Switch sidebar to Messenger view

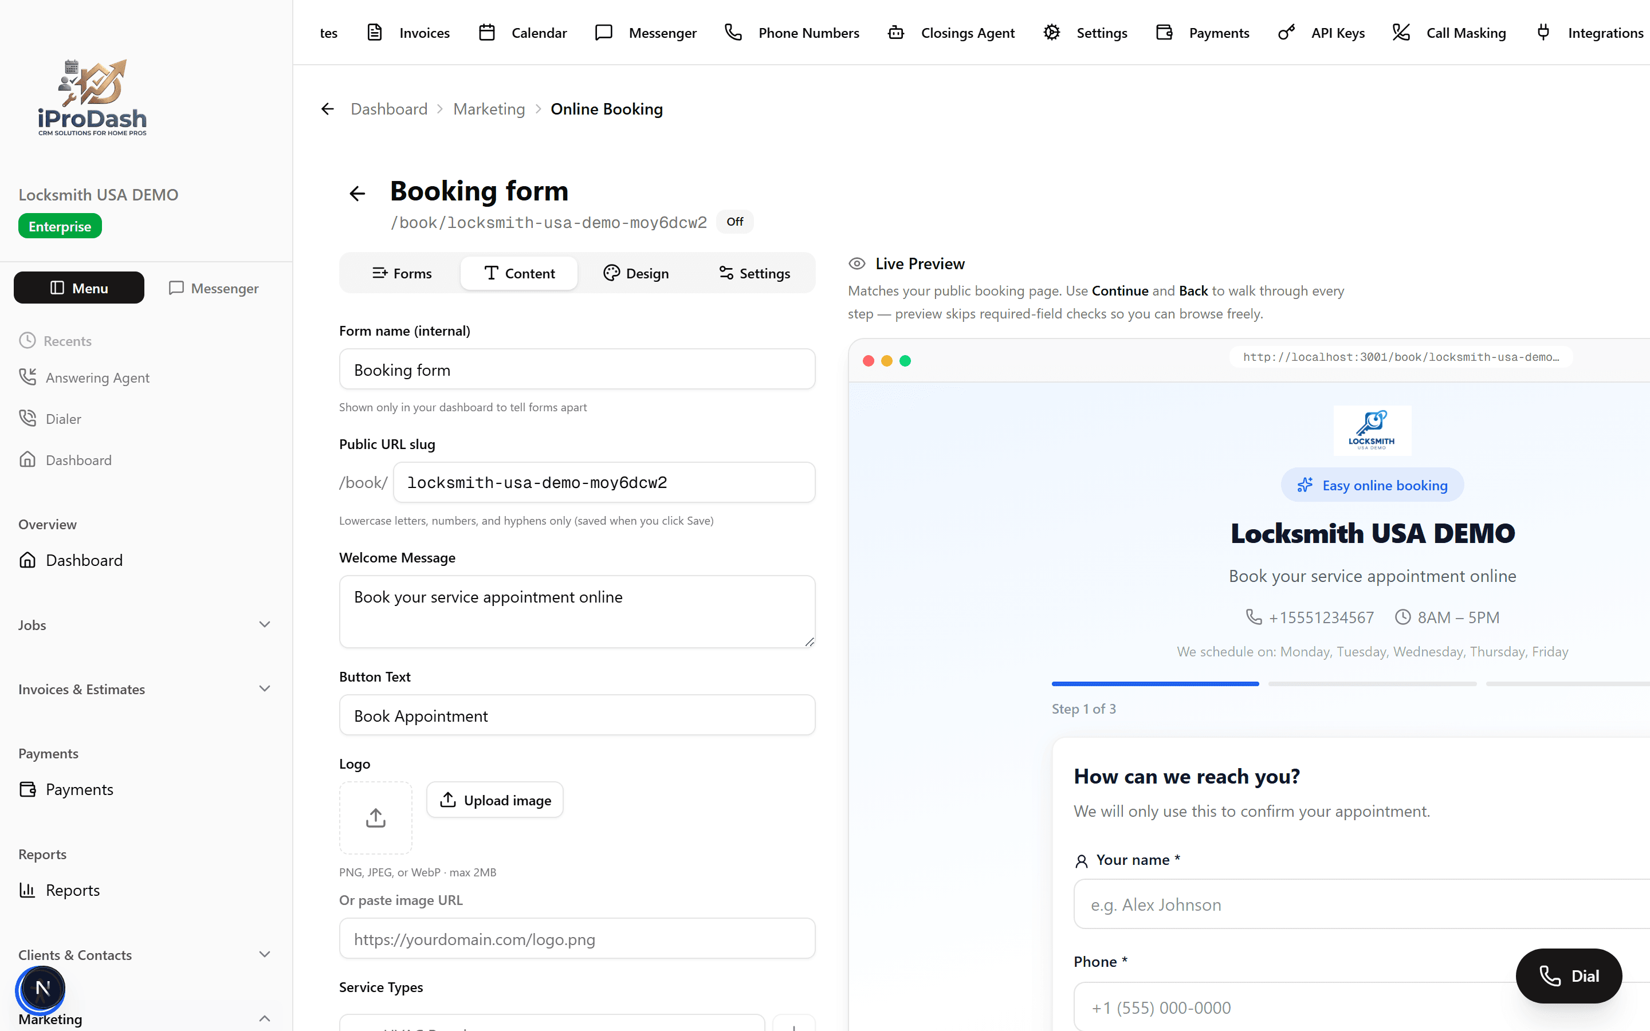(x=213, y=288)
